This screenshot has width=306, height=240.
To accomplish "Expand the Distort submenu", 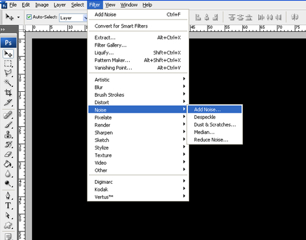I will click(138, 102).
